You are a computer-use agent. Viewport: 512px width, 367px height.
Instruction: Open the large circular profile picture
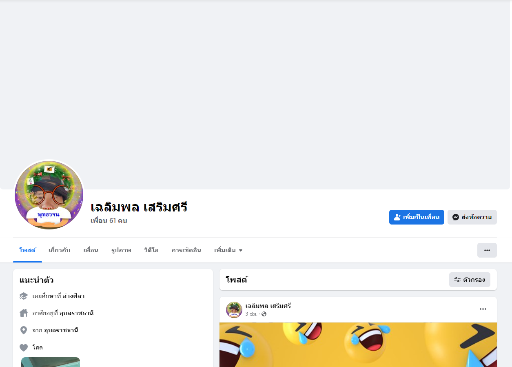(49, 195)
